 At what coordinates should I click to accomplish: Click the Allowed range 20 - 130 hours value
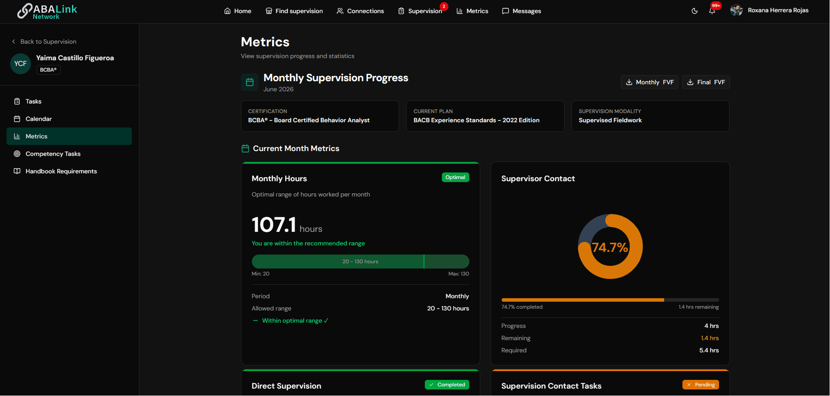click(448, 309)
